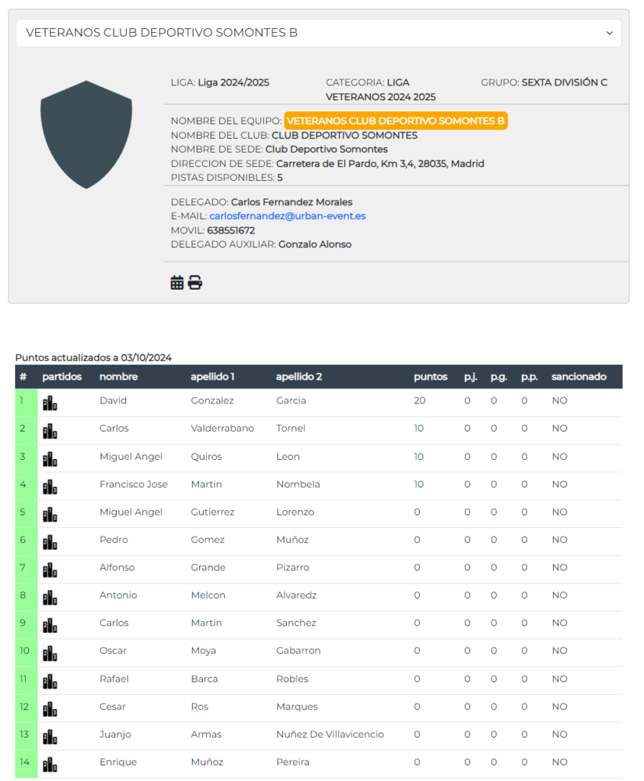Open the team calendar icon

[x=177, y=282]
